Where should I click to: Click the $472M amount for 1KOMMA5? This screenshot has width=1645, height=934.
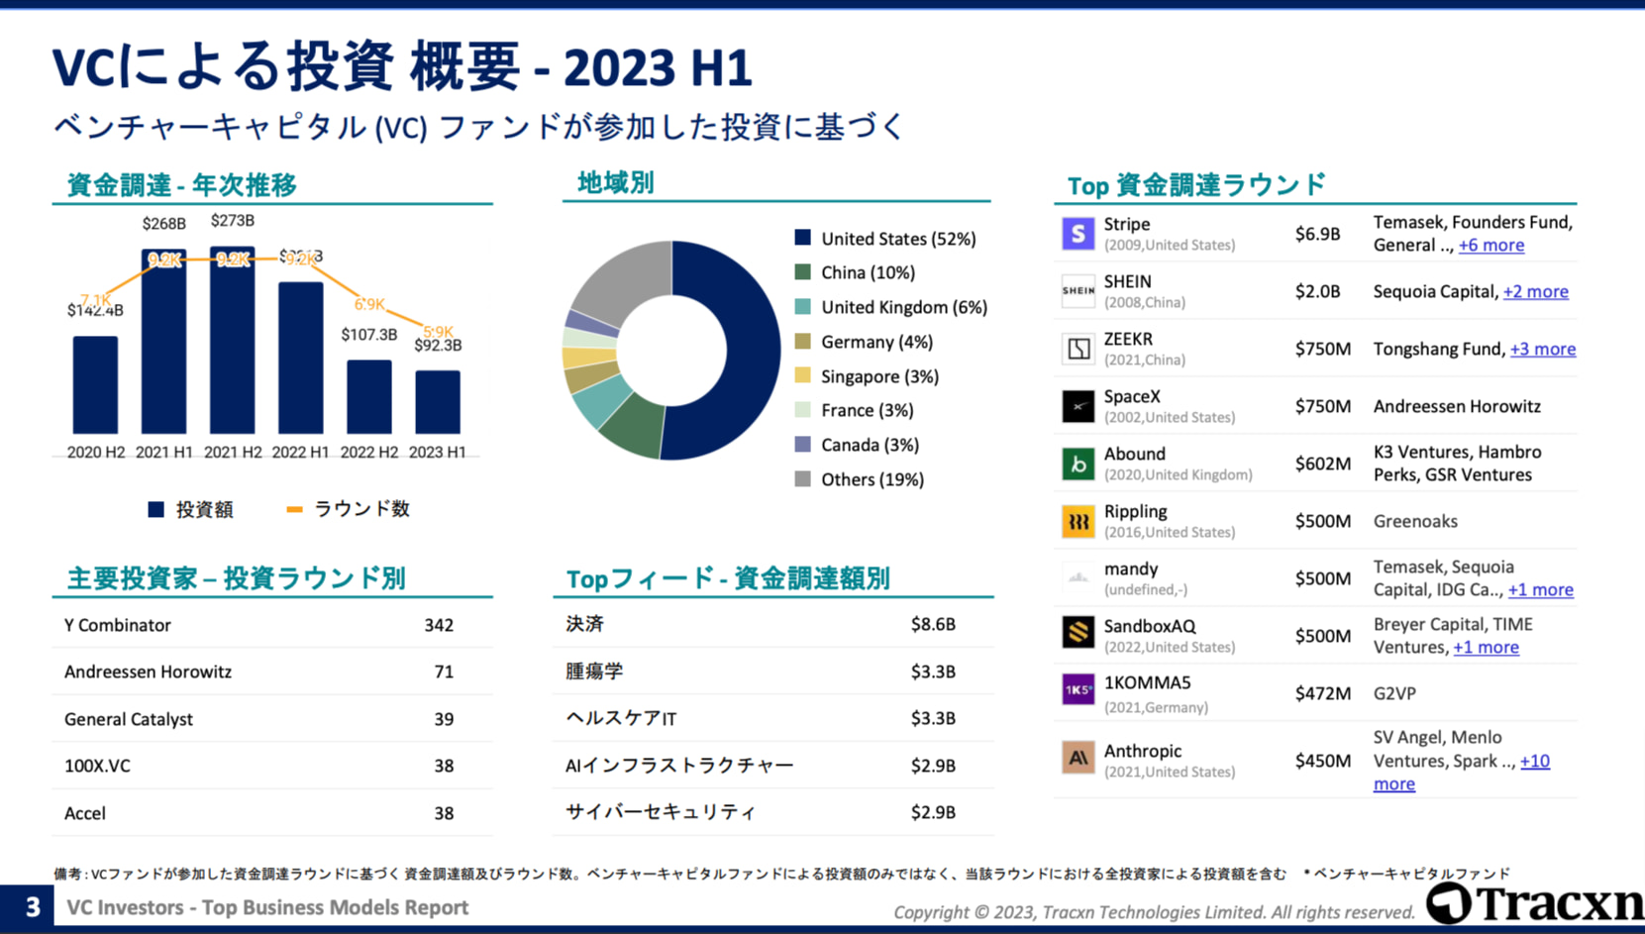pos(1323,693)
